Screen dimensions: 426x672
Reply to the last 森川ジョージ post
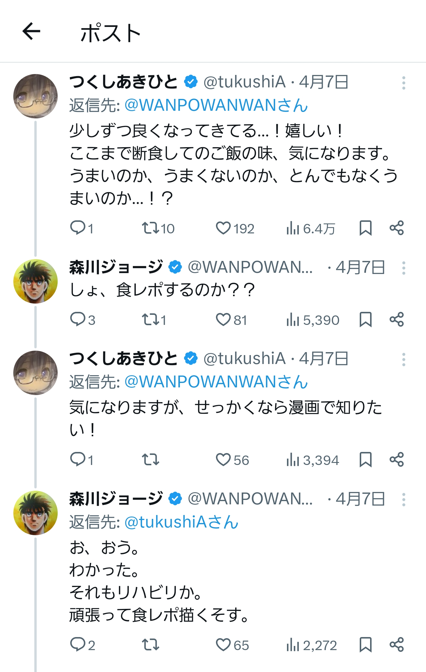[x=78, y=645]
